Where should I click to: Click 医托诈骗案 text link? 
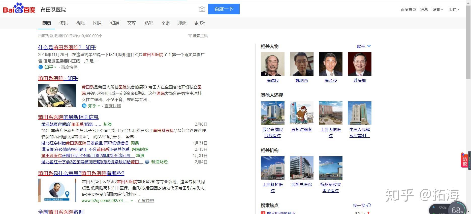click(x=302, y=130)
